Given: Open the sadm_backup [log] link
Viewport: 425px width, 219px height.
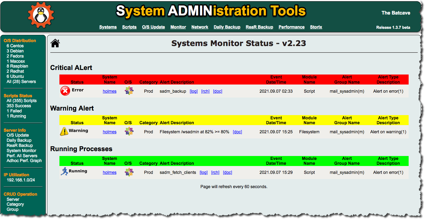Looking at the screenshot, I should tap(193, 91).
